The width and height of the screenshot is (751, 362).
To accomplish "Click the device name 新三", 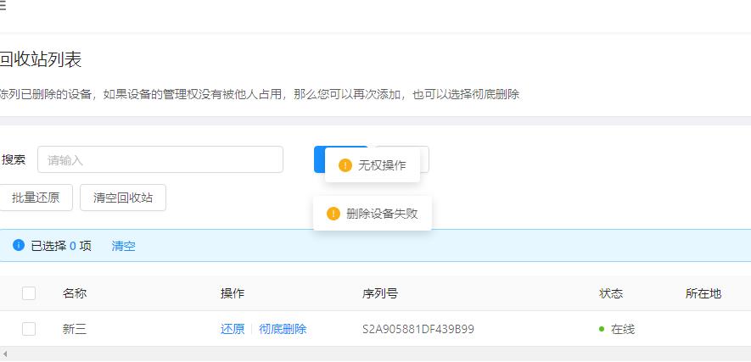I will click(74, 330).
